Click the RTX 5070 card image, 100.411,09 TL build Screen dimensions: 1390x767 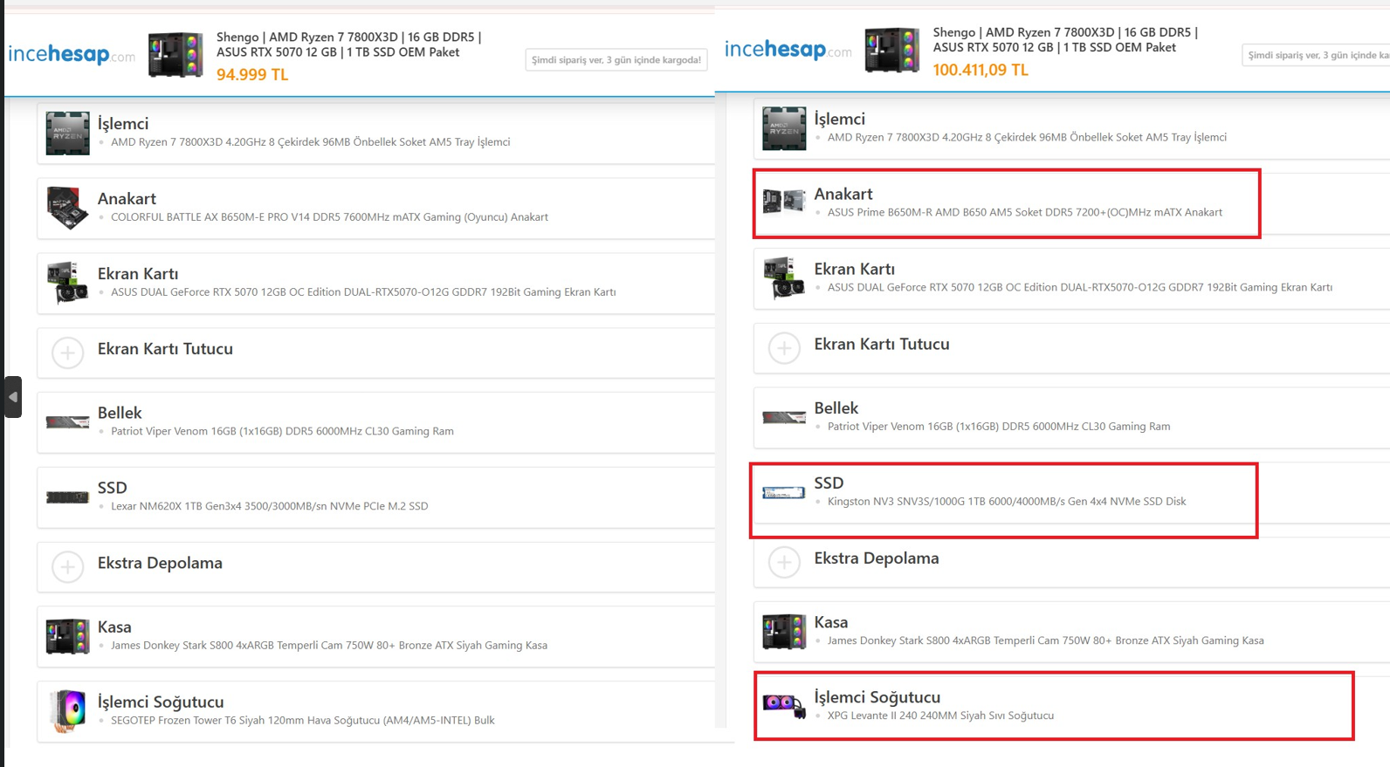(784, 277)
